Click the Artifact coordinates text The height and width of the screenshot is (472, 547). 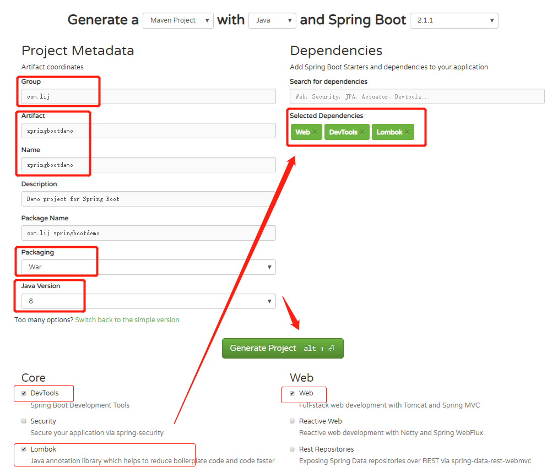pyautogui.click(x=52, y=67)
